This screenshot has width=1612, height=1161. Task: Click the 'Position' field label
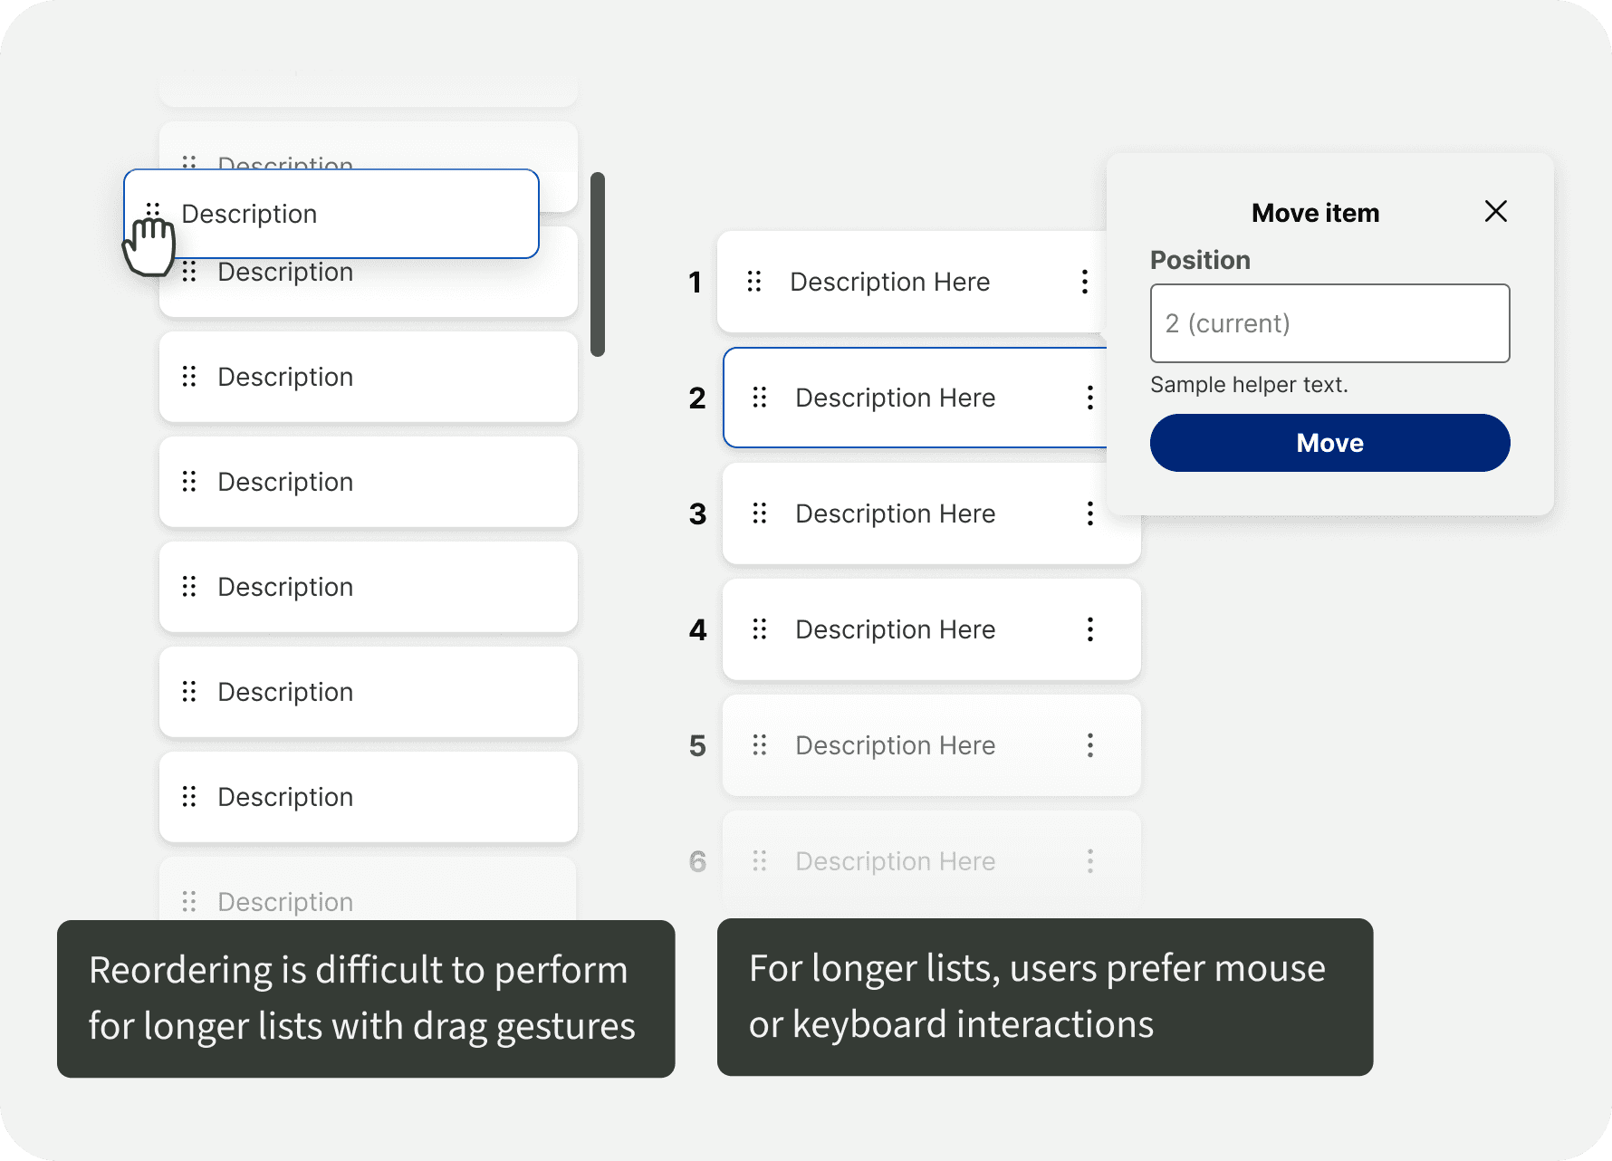click(1200, 260)
